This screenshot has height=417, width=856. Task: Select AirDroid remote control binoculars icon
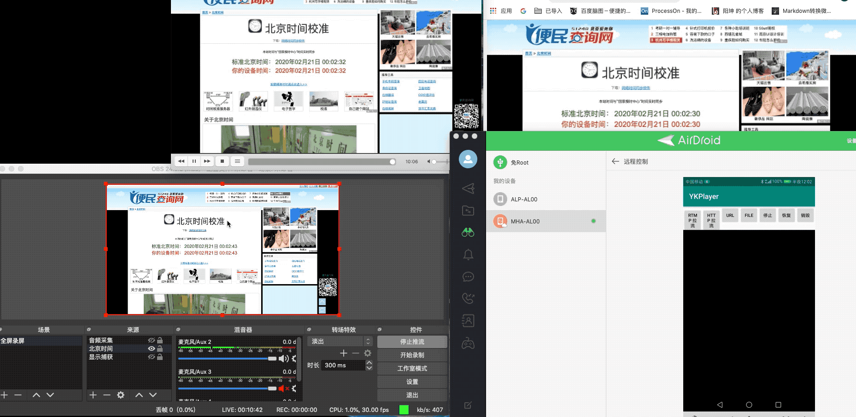pyautogui.click(x=468, y=233)
